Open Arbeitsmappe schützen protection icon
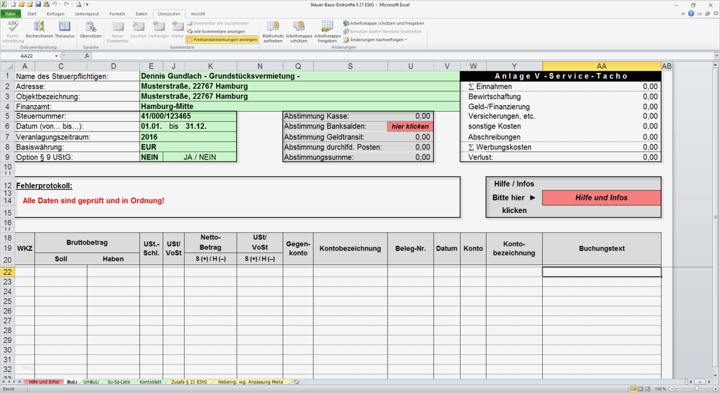 tap(299, 31)
